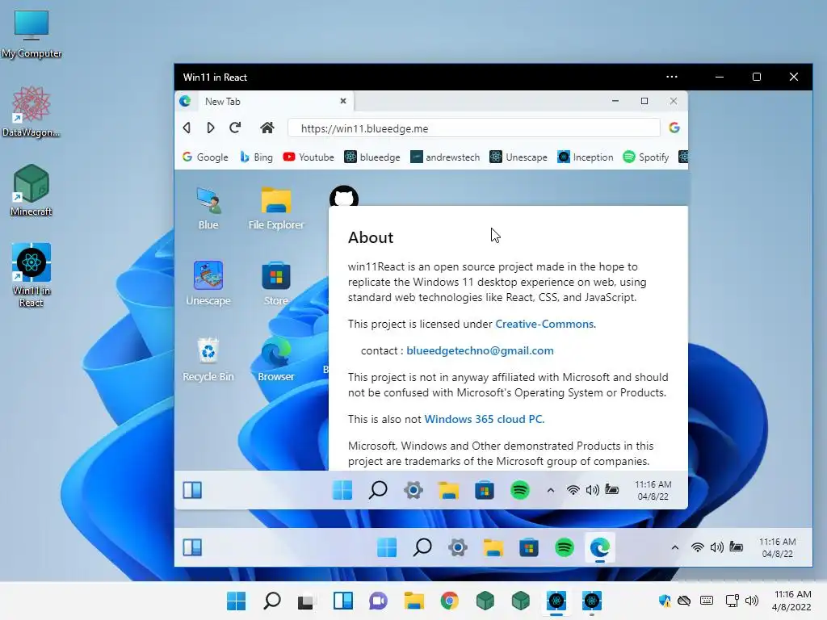Open the Store icon on the nested desktop
827x620 pixels.
point(276,283)
